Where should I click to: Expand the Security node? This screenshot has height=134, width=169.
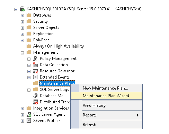tap(22, 22)
